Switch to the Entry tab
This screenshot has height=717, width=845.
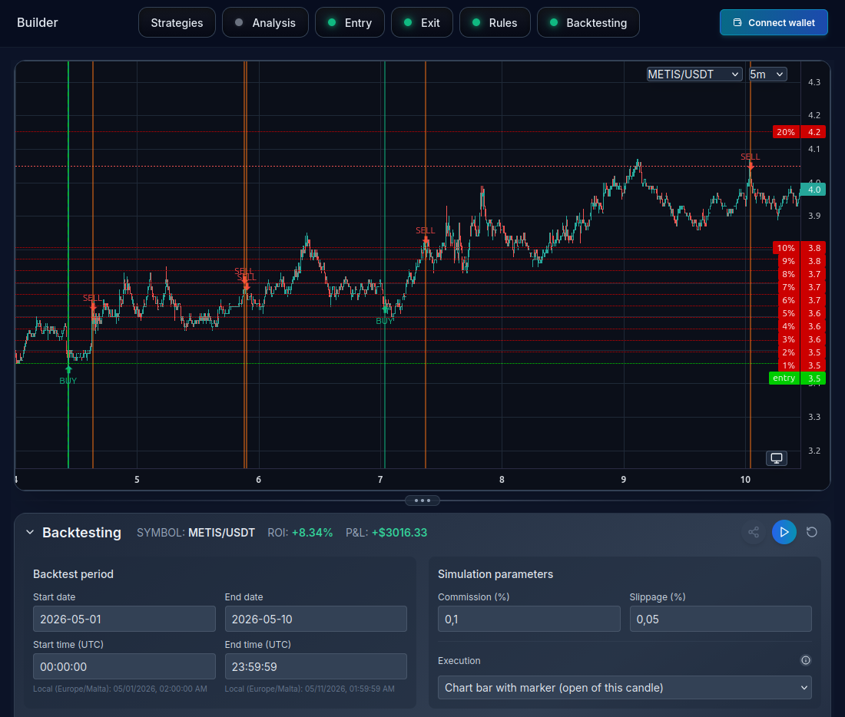coord(350,22)
